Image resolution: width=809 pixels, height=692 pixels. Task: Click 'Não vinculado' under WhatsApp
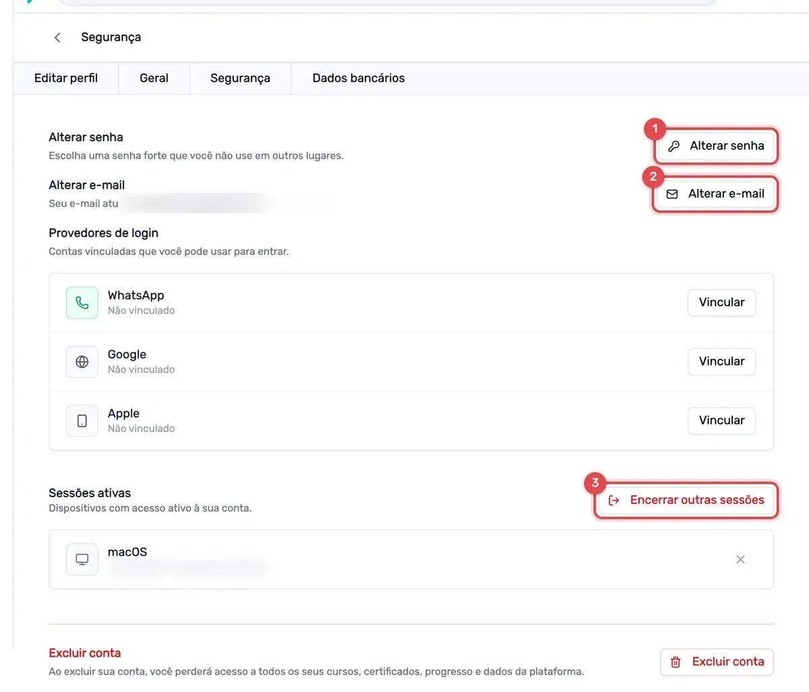pos(141,310)
